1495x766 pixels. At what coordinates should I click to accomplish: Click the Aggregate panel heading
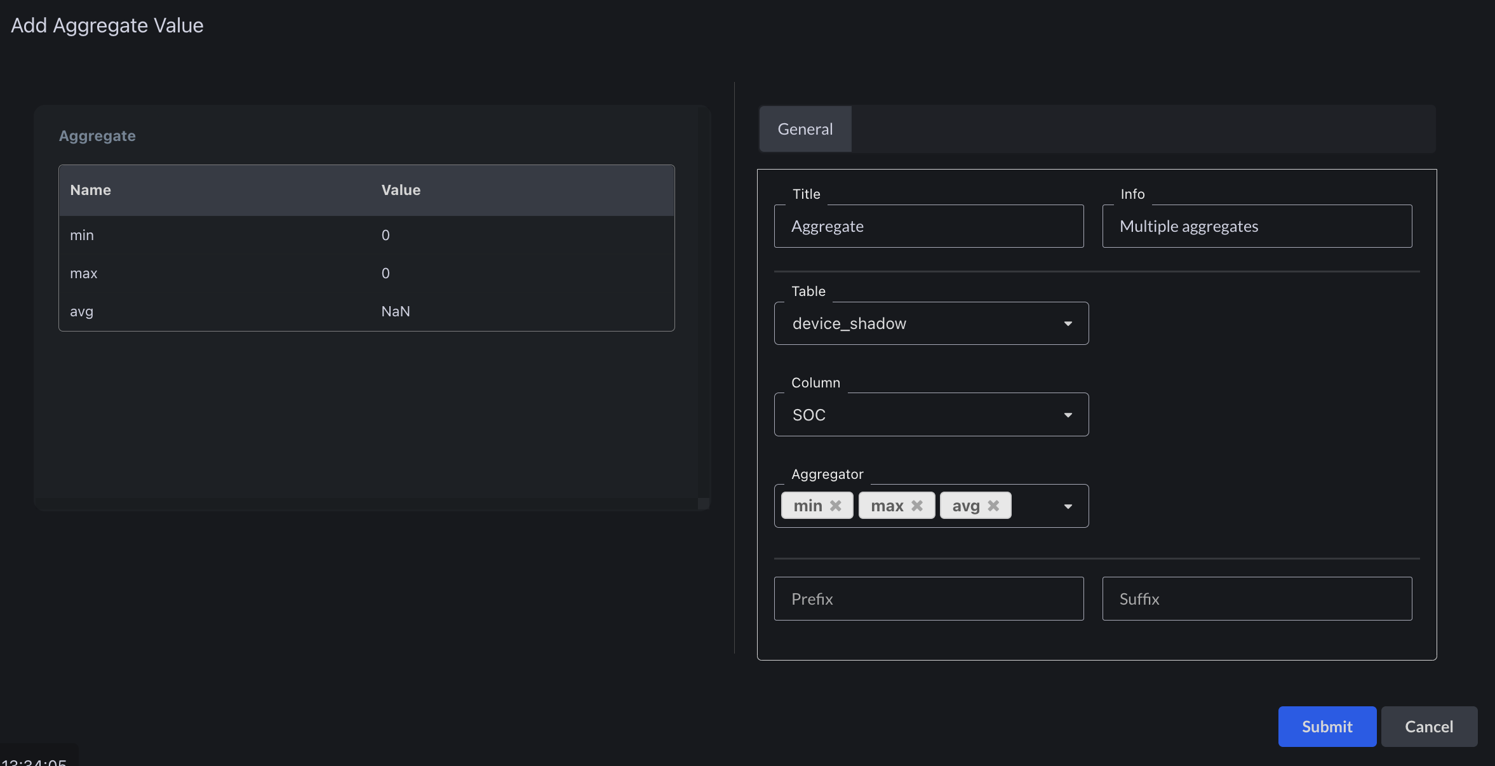click(97, 136)
